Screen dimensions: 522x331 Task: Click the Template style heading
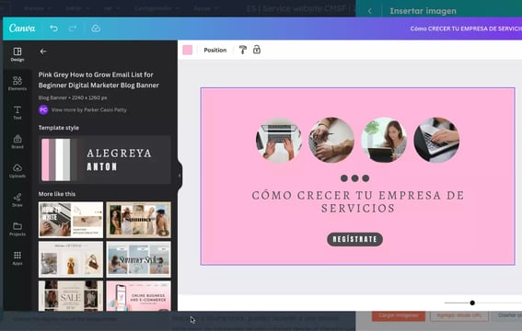click(59, 128)
